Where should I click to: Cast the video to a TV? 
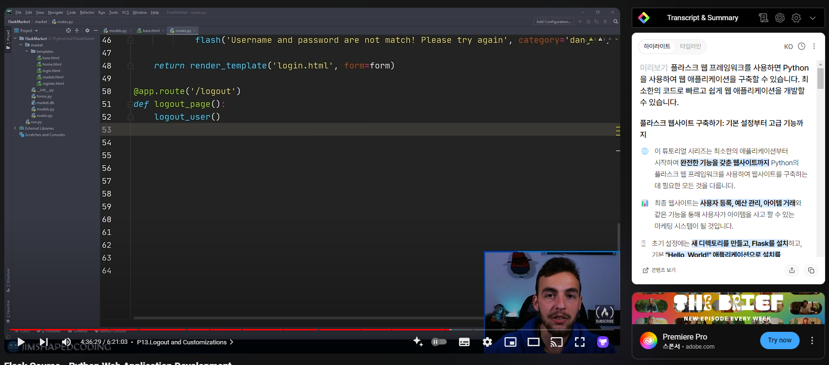click(x=557, y=342)
